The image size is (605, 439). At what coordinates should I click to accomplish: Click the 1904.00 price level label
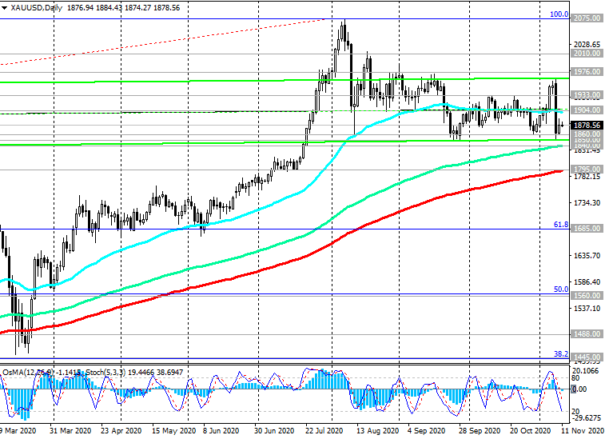pyautogui.click(x=587, y=110)
